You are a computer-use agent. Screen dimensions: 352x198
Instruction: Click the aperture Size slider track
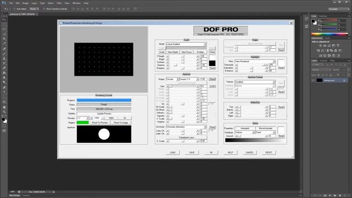coord(183,86)
